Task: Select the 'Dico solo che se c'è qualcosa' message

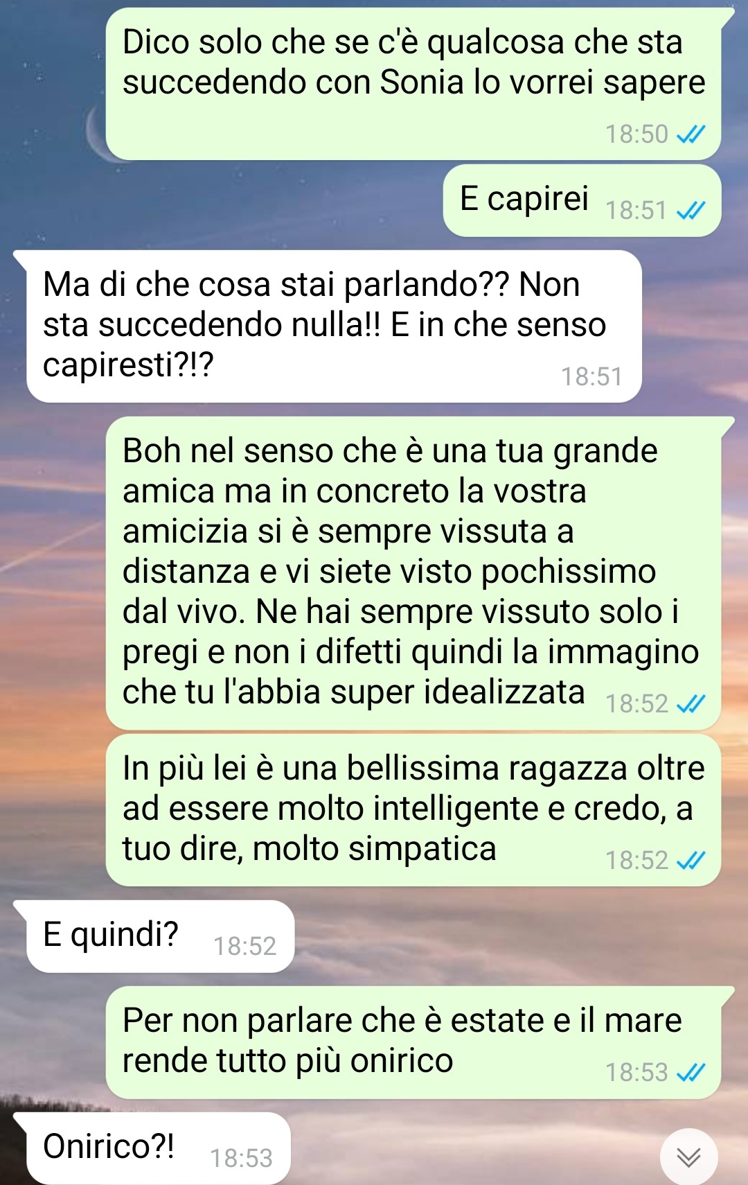Action: (413, 84)
